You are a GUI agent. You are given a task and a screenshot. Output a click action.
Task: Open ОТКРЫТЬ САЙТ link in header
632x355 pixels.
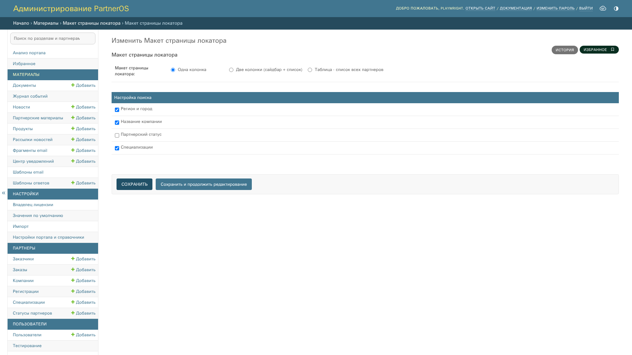[x=480, y=8]
